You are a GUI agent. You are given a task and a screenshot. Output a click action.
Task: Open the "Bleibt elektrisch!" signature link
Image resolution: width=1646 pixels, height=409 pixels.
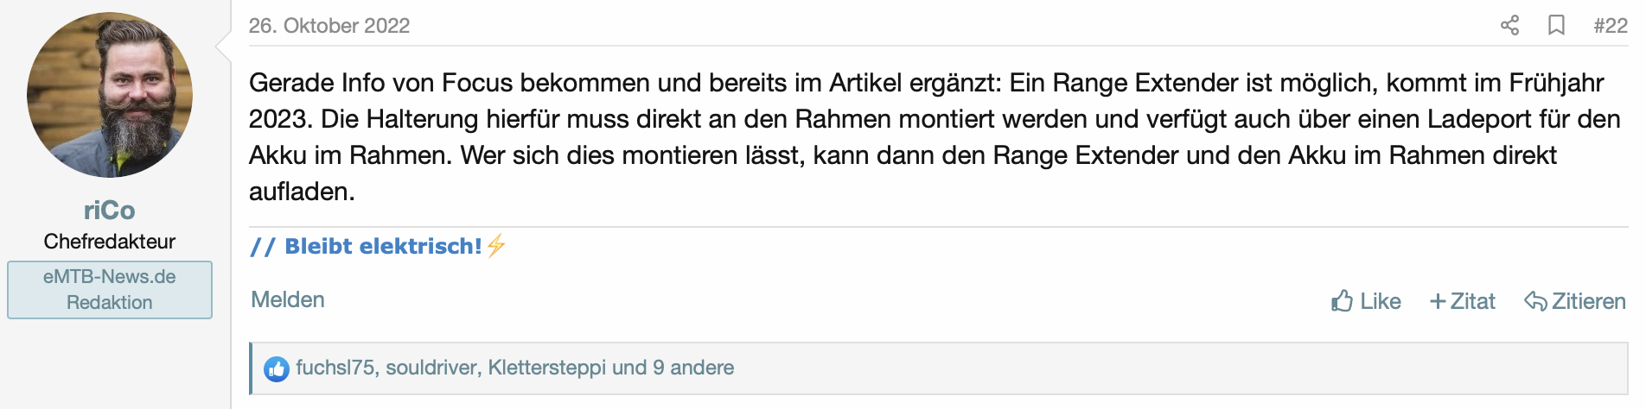coord(383,247)
